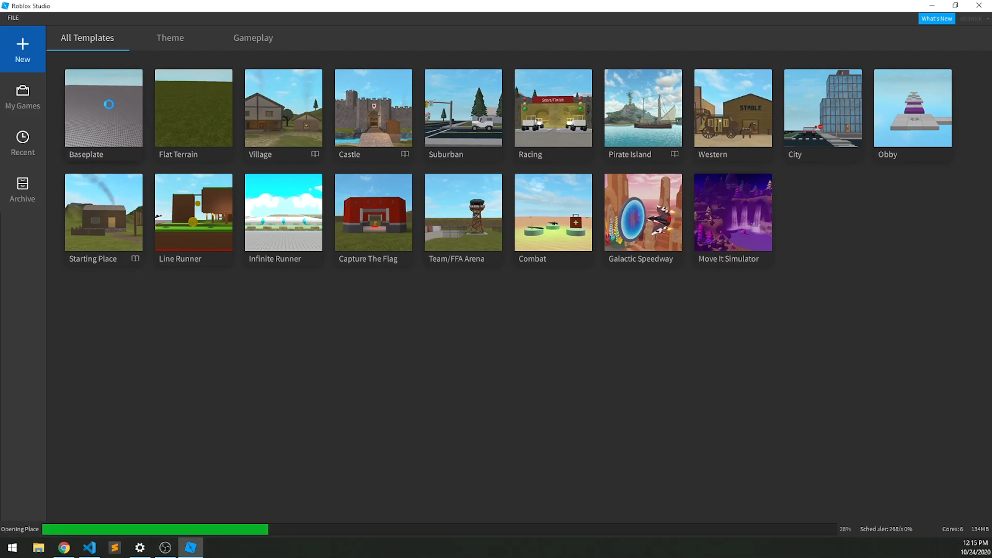Switch to the Gameplay tab
The image size is (992, 558).
click(252, 38)
